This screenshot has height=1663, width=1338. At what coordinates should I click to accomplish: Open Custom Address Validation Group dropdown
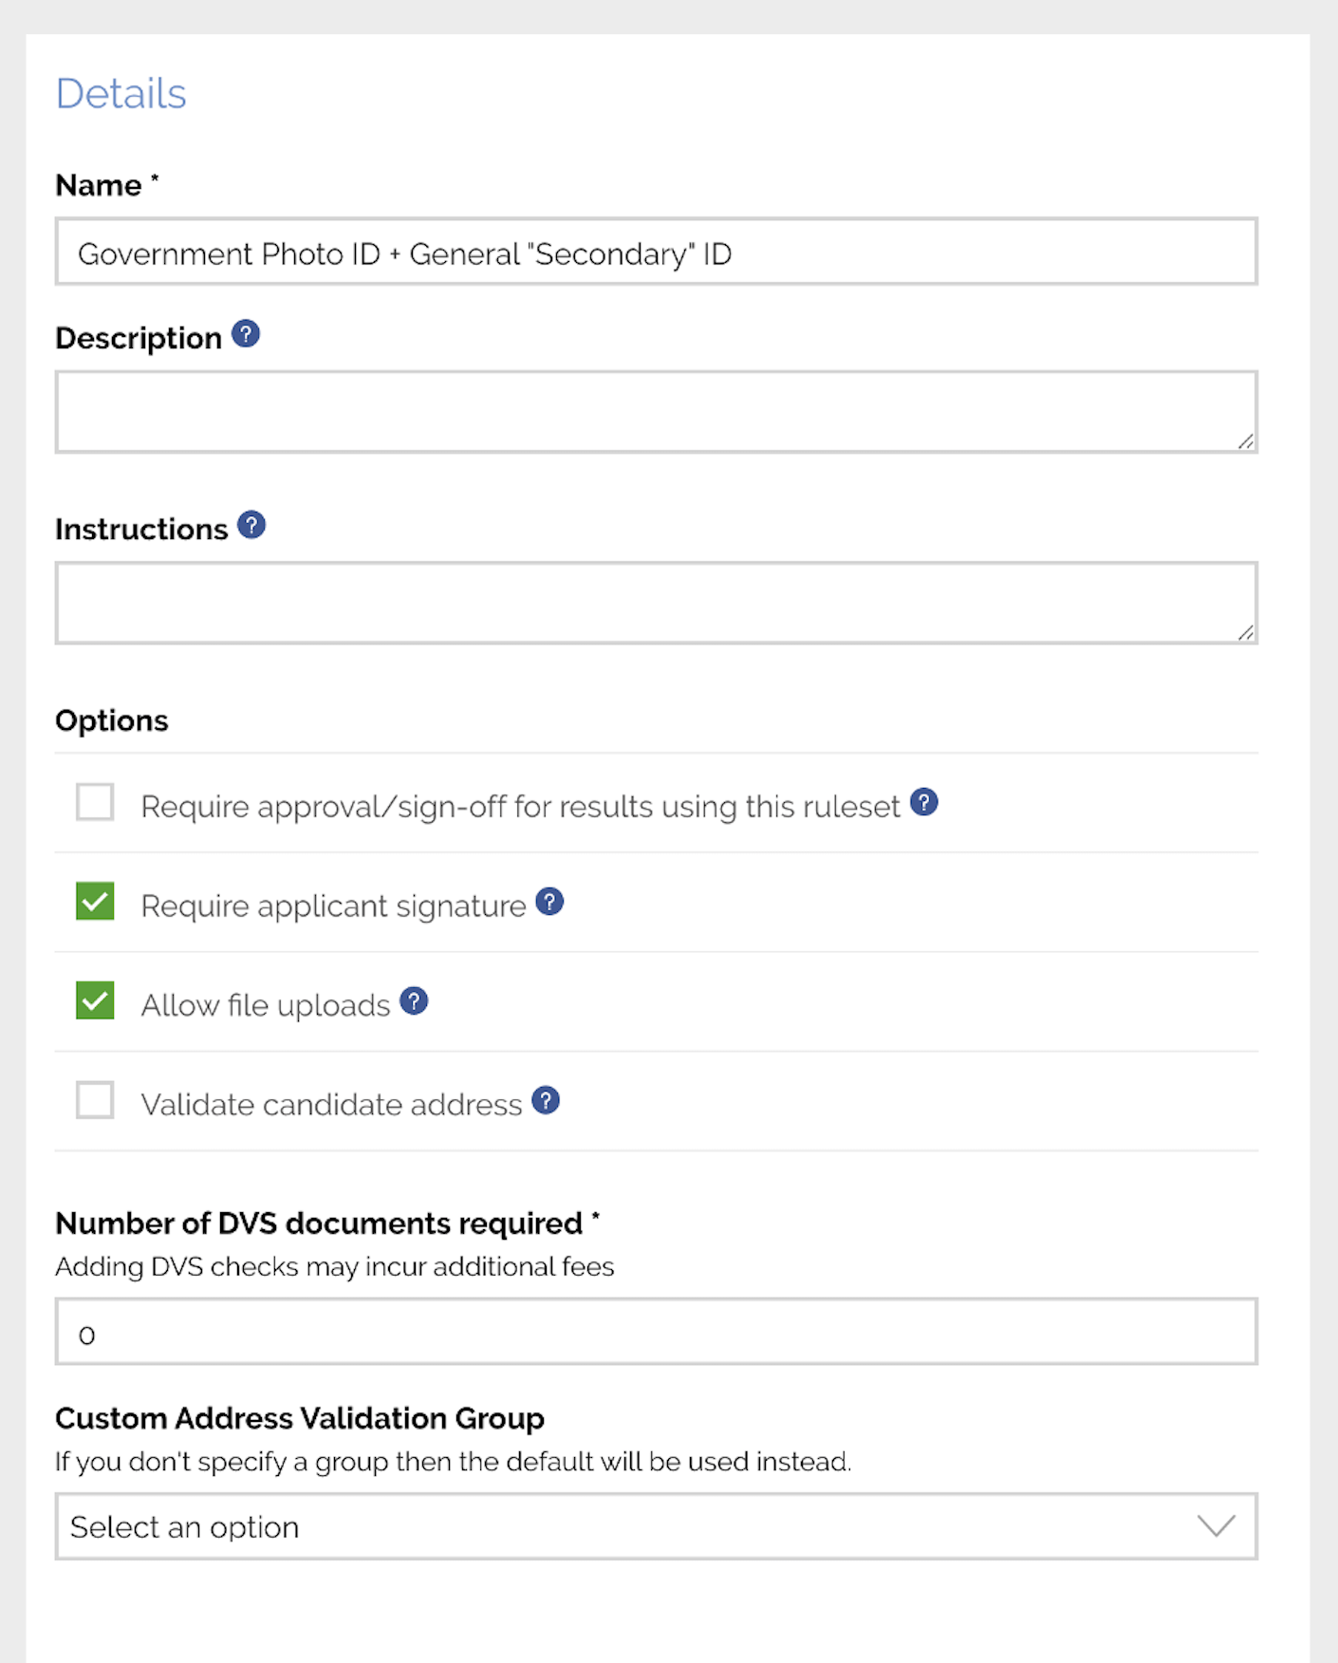point(657,1526)
